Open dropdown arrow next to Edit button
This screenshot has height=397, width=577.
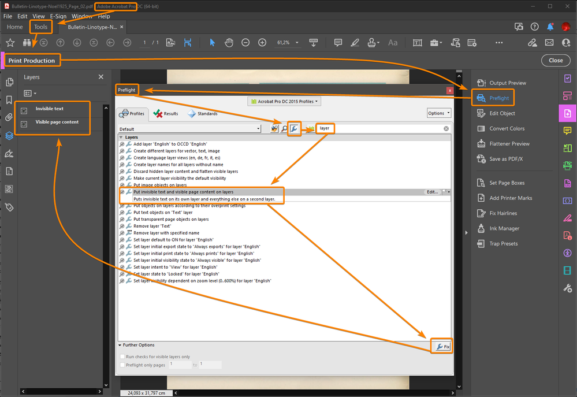click(x=449, y=192)
